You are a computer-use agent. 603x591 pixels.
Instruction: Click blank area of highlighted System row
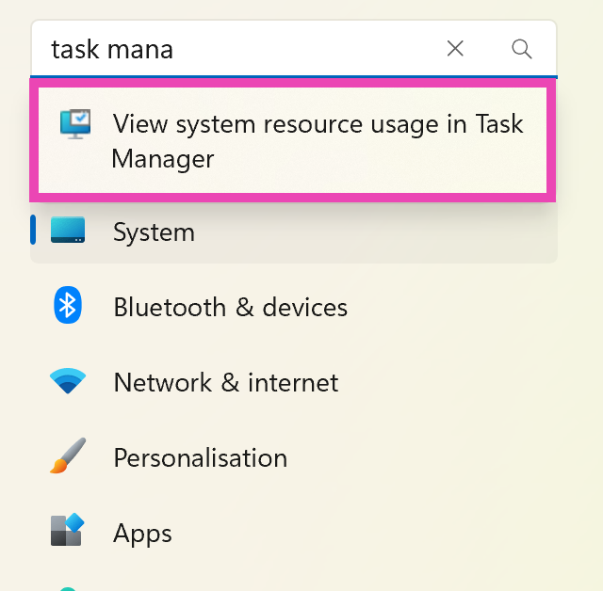click(x=377, y=232)
